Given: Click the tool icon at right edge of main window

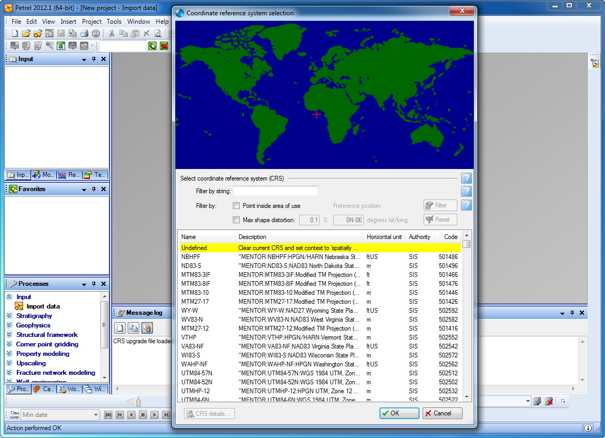Looking at the screenshot, I should click(x=594, y=63).
